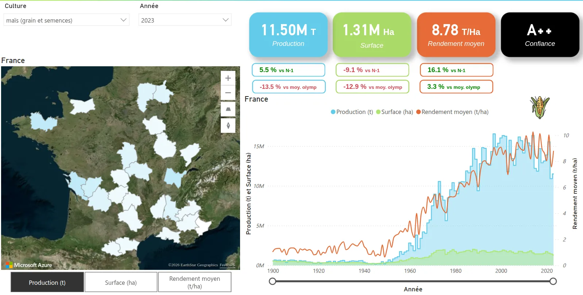Switch map metric to Surface (ha)
The width and height of the screenshot is (583, 295).
pos(121,282)
